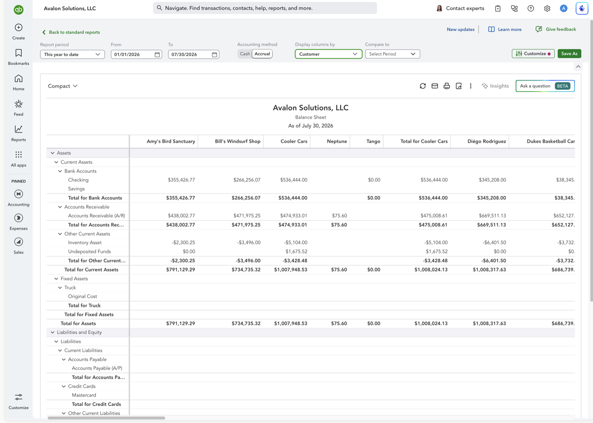Collapse the report filters panel
The height and width of the screenshot is (423, 593).
[x=578, y=67]
